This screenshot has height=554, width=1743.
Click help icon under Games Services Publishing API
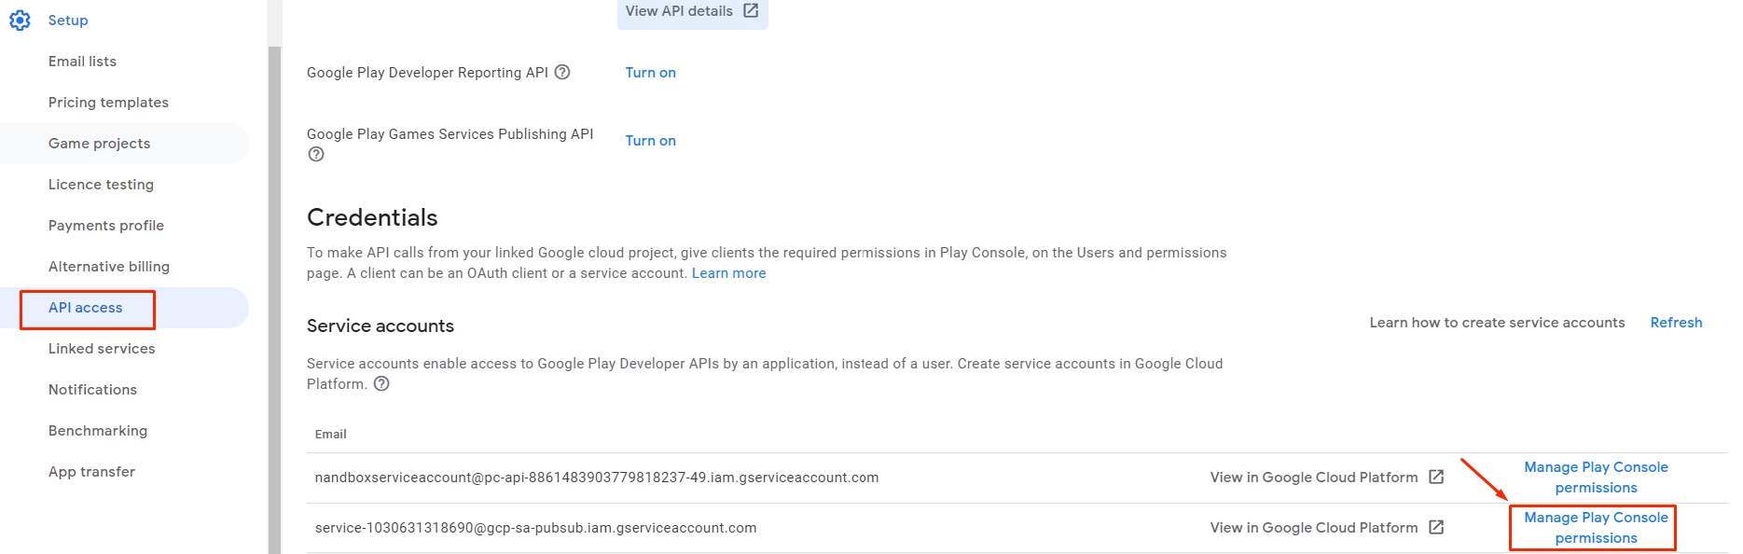pos(316,155)
